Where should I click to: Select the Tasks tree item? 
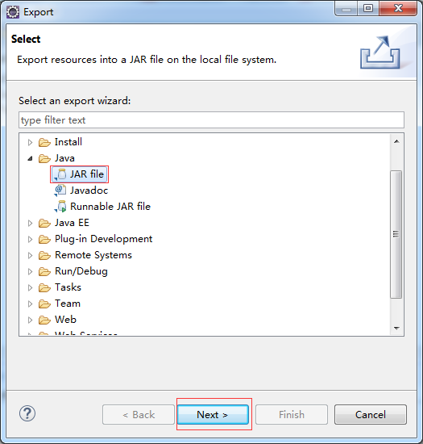click(x=68, y=287)
